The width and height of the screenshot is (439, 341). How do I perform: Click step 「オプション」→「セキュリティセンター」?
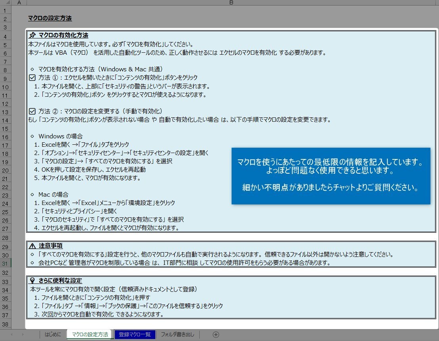[121, 153]
